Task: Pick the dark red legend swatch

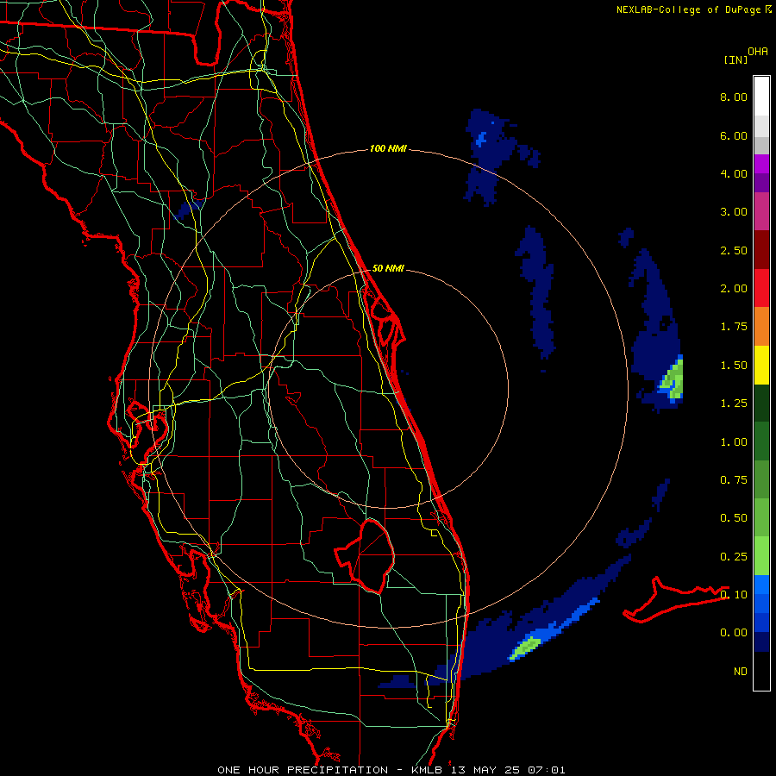Action: (761, 250)
